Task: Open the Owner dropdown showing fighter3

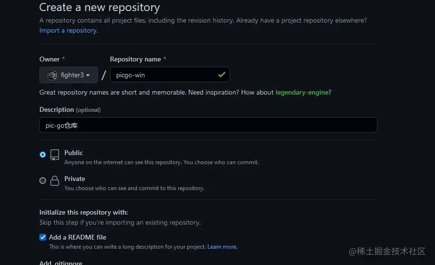Action: point(69,75)
